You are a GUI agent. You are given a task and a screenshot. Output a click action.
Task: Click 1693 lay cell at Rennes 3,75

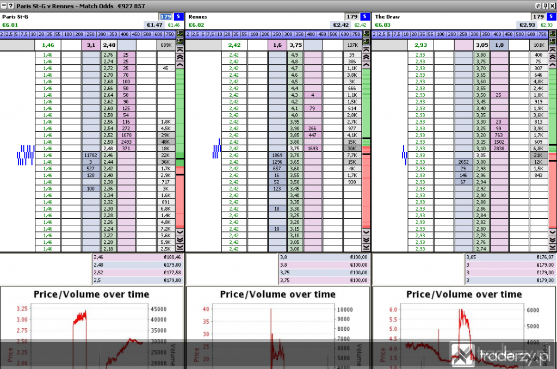click(x=313, y=148)
